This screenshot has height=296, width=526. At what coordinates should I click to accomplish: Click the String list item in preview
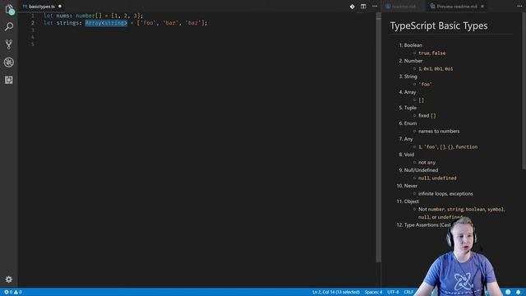[x=411, y=76]
